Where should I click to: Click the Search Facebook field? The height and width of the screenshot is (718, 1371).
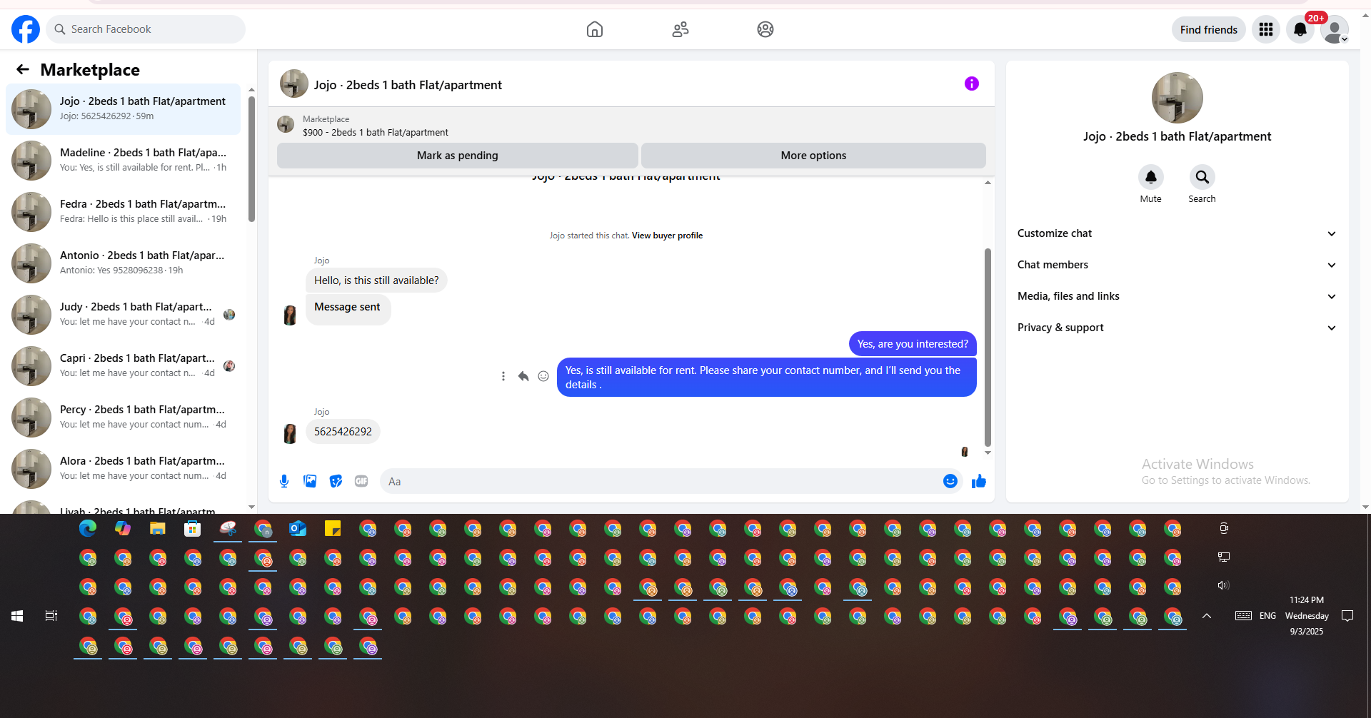[x=146, y=29]
